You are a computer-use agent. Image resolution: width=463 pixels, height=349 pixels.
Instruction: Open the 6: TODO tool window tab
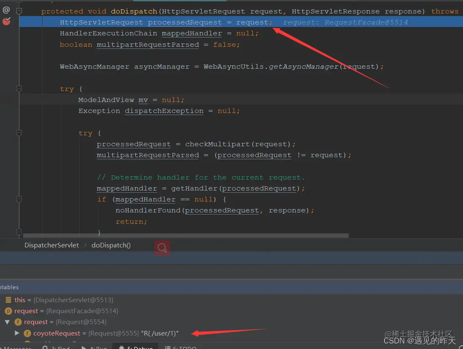coord(180,348)
